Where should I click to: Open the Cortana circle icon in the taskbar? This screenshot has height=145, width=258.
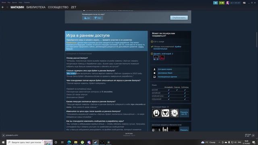tap(56, 142)
